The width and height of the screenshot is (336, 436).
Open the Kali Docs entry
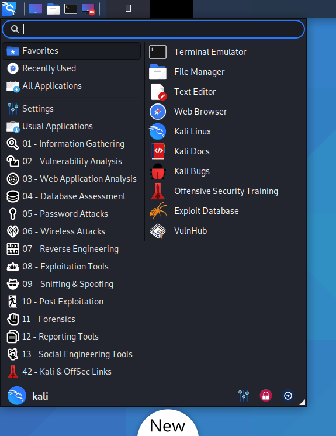pos(226,151)
